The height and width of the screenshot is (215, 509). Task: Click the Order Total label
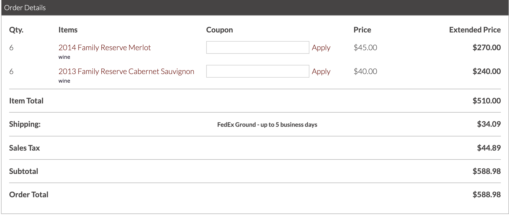pyautogui.click(x=29, y=194)
